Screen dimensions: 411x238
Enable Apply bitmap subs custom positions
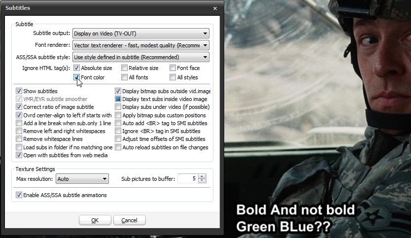pos(118,115)
